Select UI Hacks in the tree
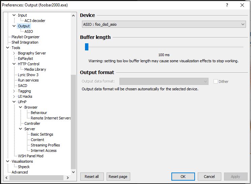Screen dimensions: 251x184 25,96
